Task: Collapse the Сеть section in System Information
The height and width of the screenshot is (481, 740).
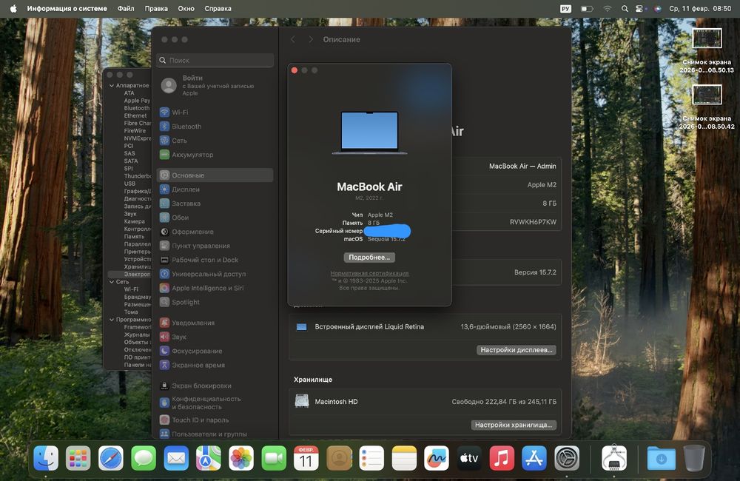Action: (x=112, y=282)
